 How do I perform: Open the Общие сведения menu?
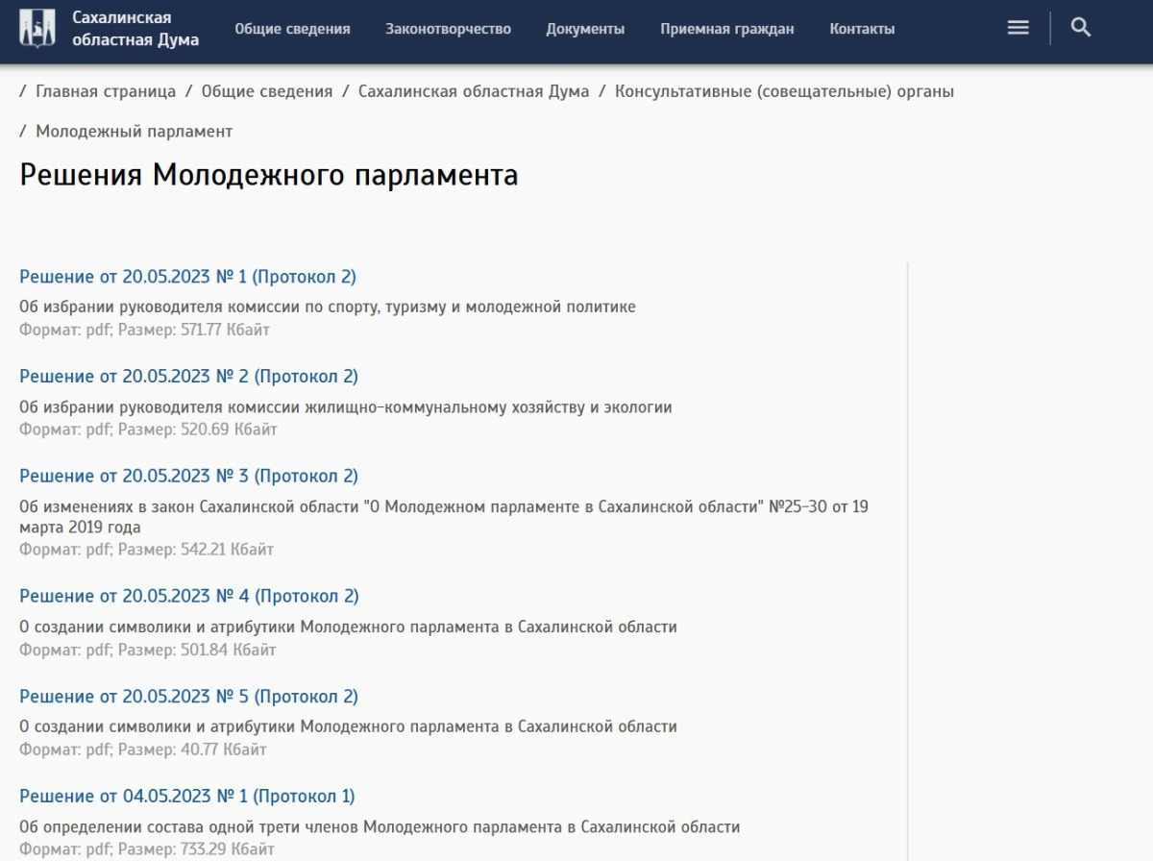[292, 29]
